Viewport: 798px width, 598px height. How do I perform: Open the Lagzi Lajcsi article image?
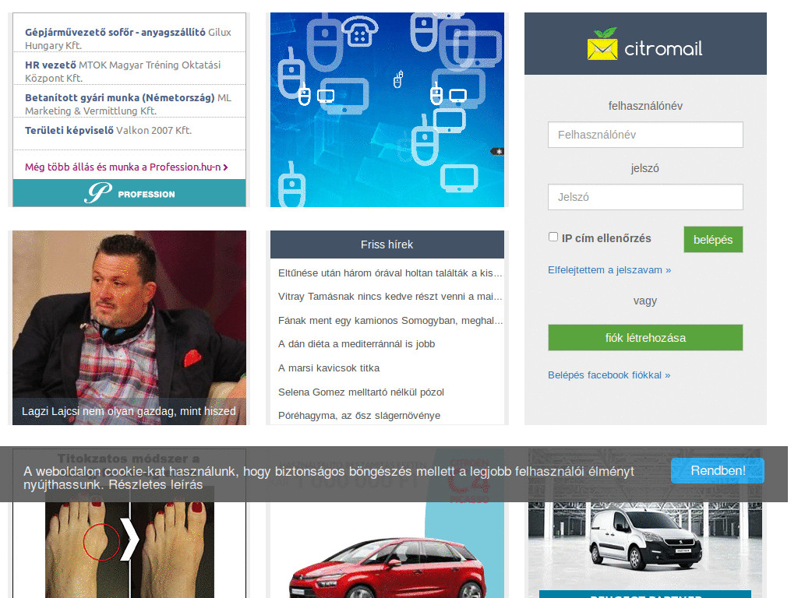coord(129,328)
